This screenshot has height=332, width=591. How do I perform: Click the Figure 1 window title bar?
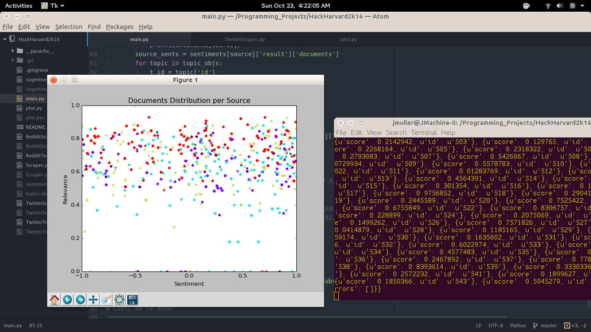click(185, 80)
